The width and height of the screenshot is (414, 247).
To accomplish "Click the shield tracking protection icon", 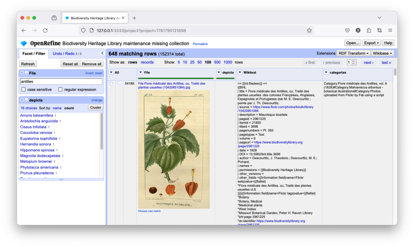I will (83, 31).
